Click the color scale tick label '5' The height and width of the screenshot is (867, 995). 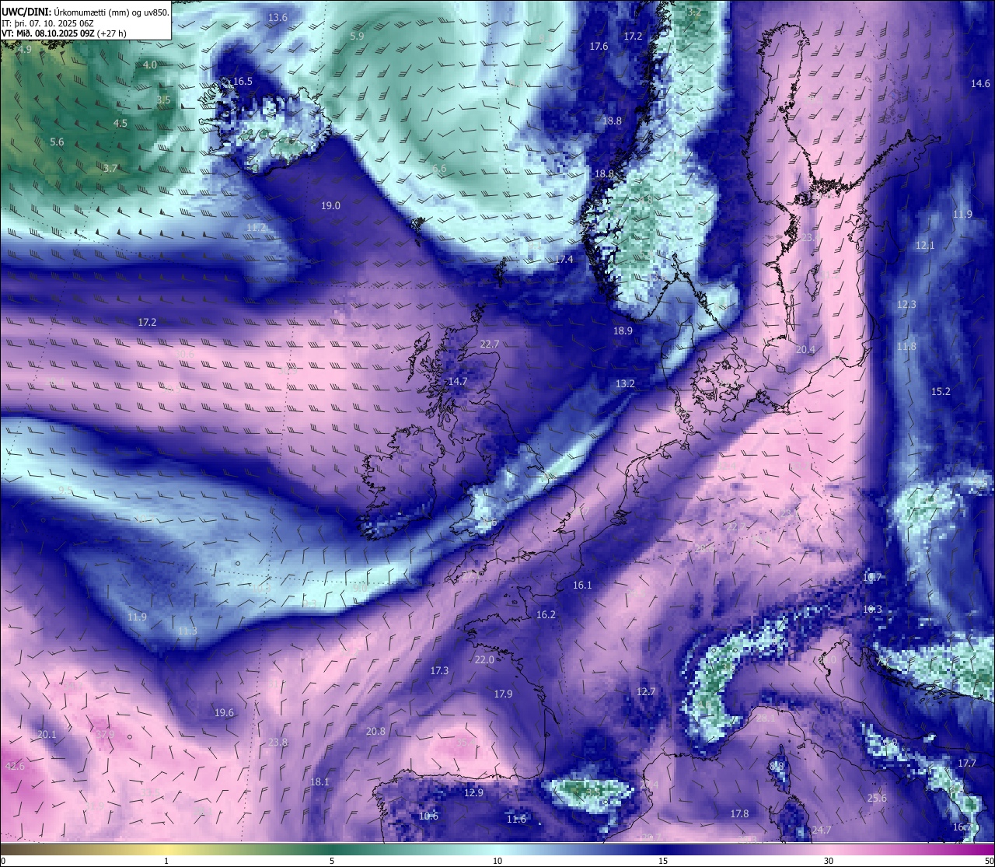coord(332,861)
